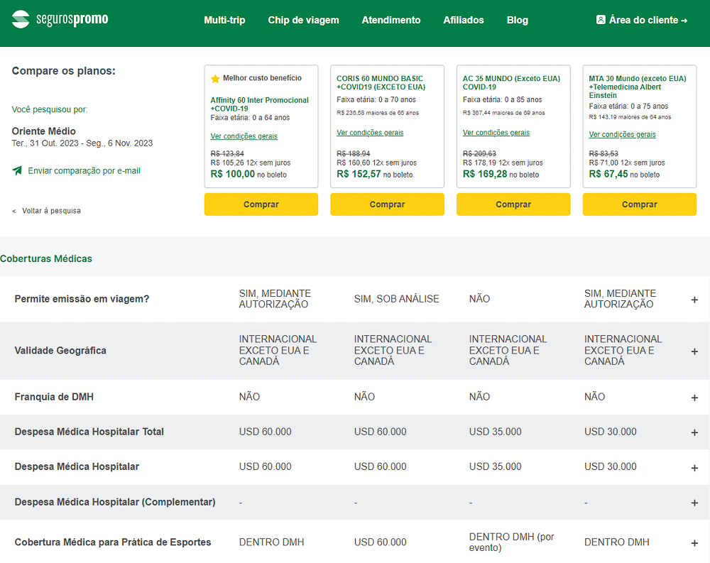Viewport: 710px width, 563px height.
Task: Click the gold star best-value icon
Action: pos(215,79)
